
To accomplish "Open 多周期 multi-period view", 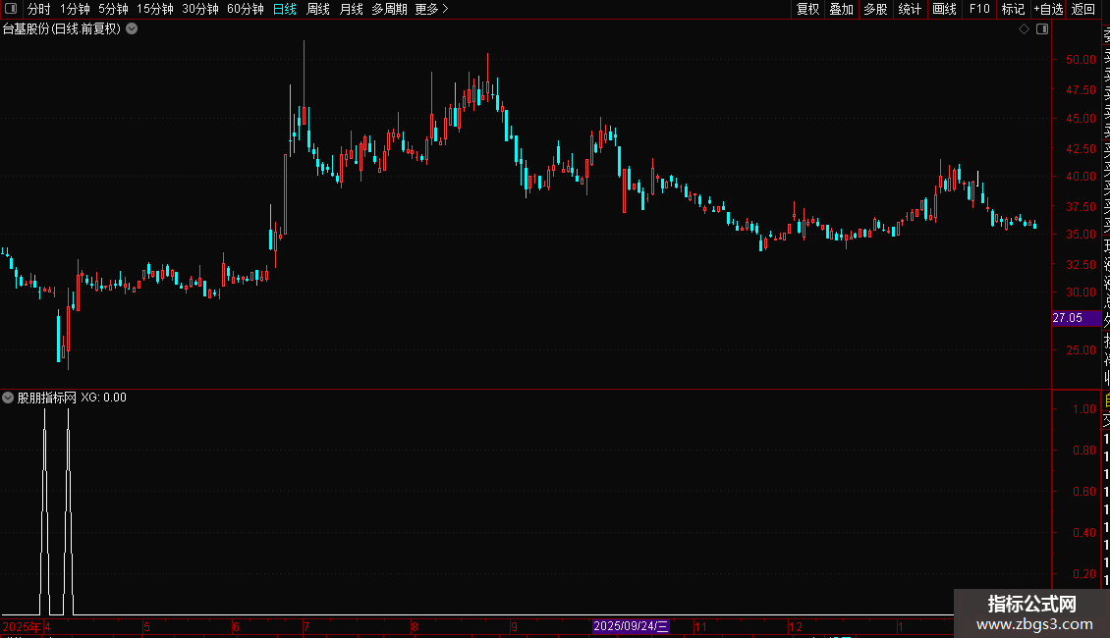I will 389,9.
